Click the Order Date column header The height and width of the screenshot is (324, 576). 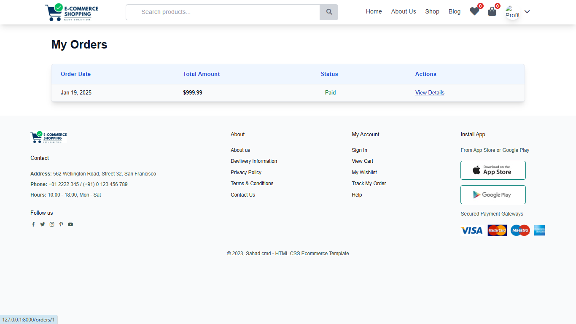click(x=76, y=74)
